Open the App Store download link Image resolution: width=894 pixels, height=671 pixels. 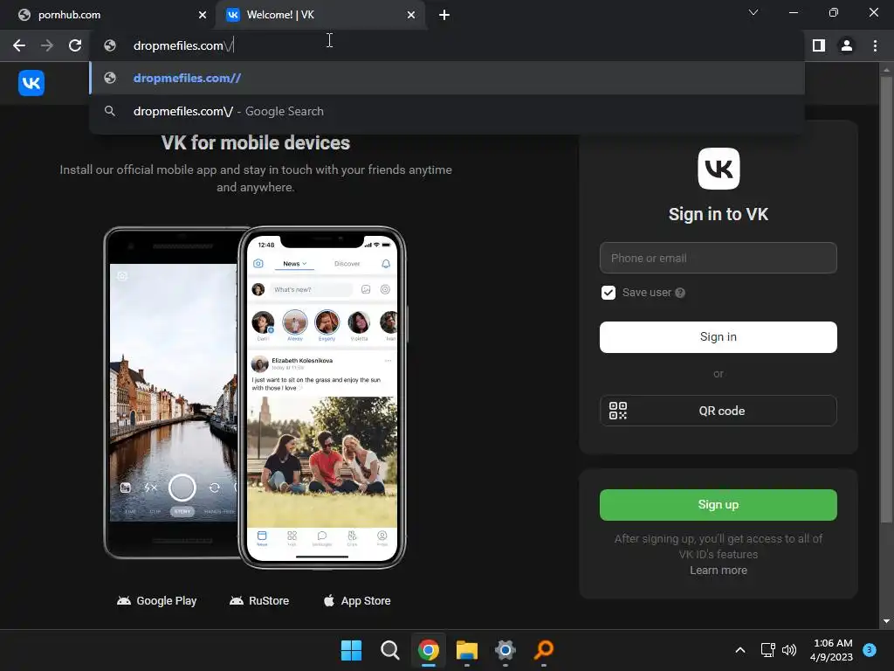click(357, 601)
